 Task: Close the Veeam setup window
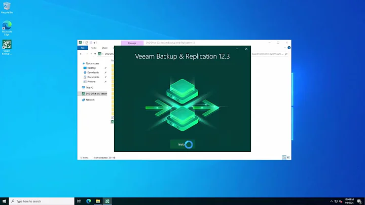246,49
